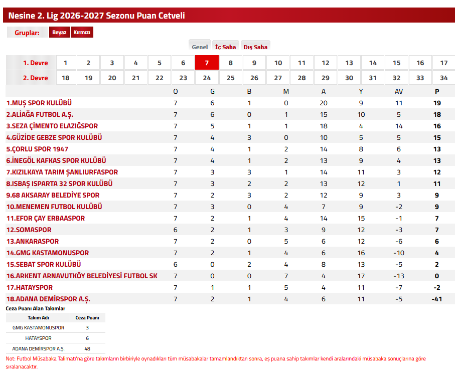Click HATAYSPOR in penalty points table
The image size is (455, 372).
pyautogui.click(x=38, y=338)
